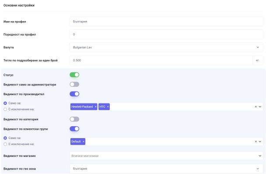Viewport: 266px width, 174px height.
Task: Clear all selected customer groups
Action: pos(255,142)
